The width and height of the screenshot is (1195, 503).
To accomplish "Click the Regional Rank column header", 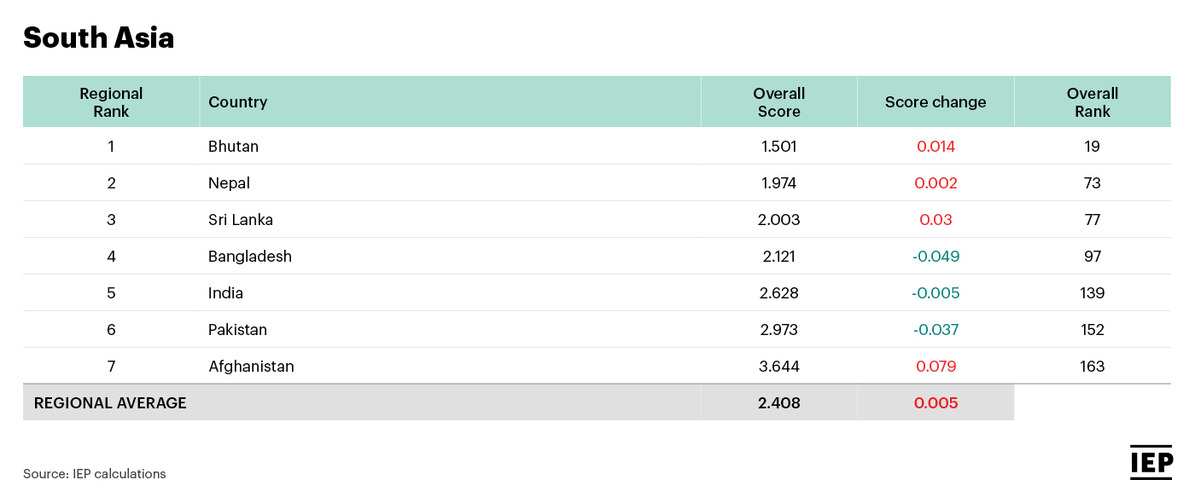I will tap(111, 102).
